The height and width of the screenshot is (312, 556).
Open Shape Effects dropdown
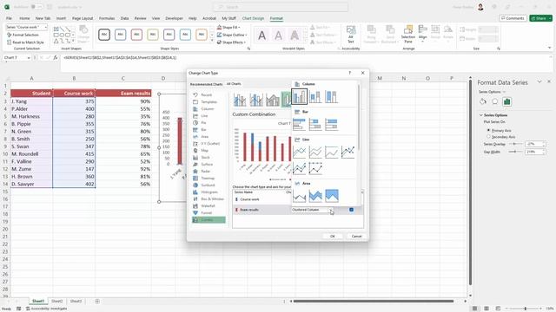(231, 42)
